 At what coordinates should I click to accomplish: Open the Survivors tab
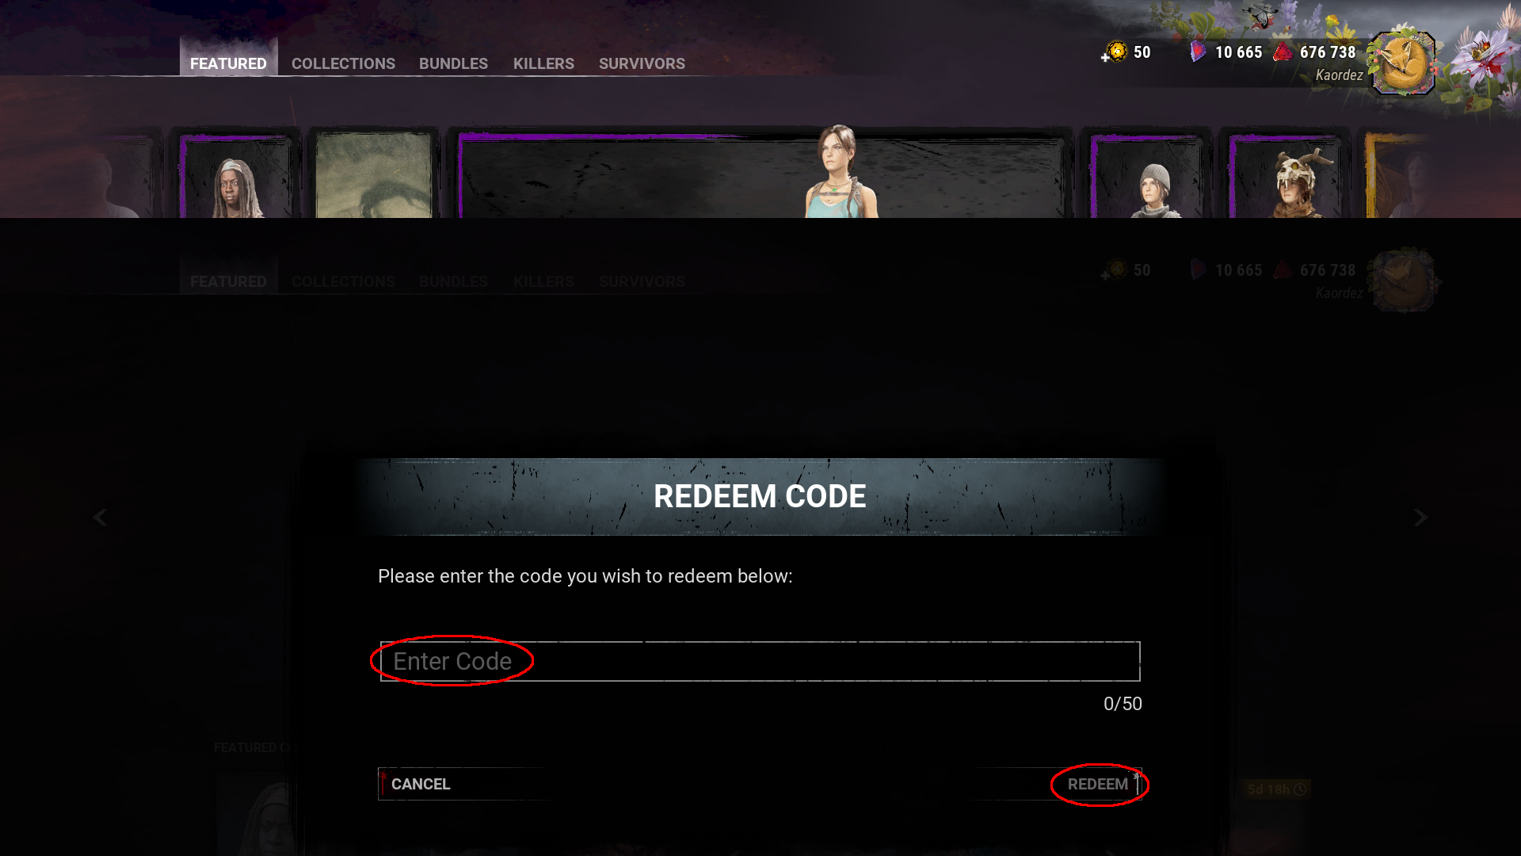[642, 63]
